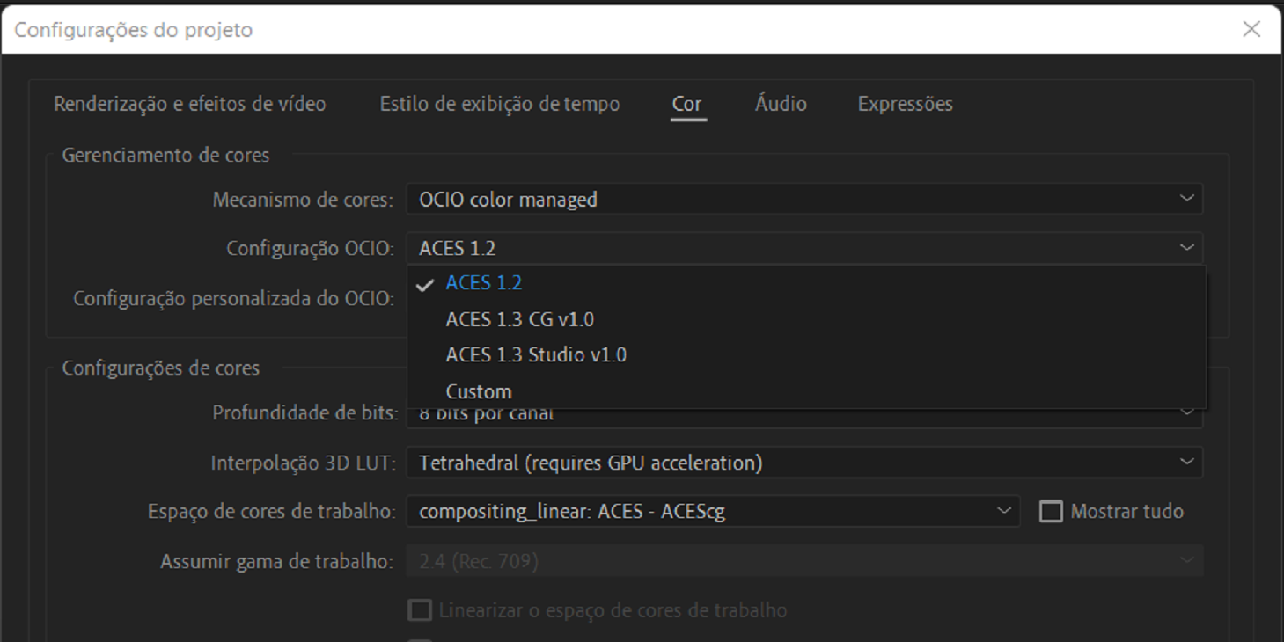Viewport: 1284px width, 642px height.
Task: Expand the Profundidade de bits dropdown
Action: coord(803,413)
